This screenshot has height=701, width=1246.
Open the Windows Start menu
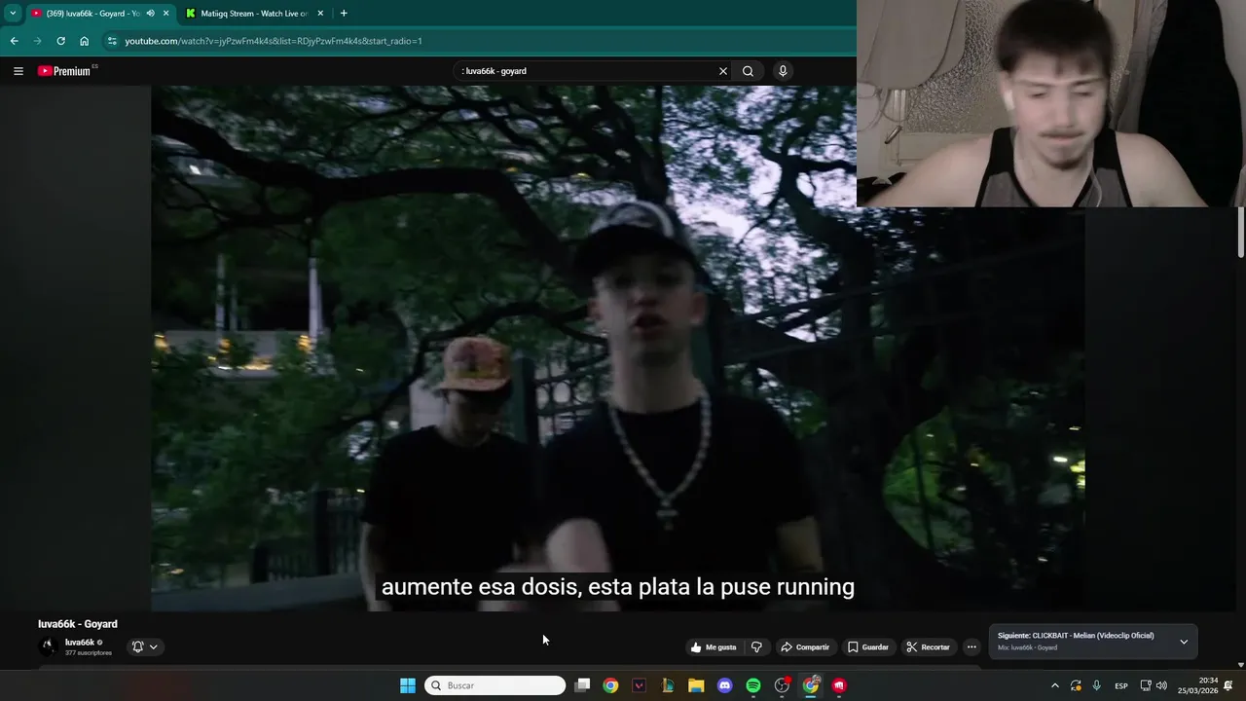(408, 685)
